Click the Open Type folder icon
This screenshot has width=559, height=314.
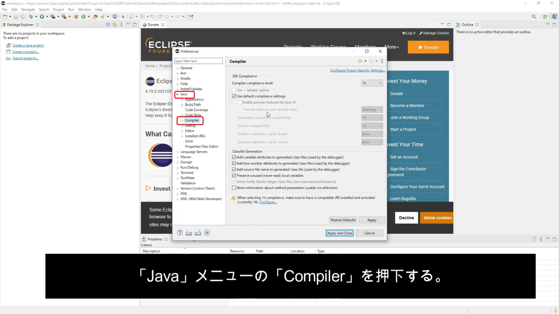click(95, 16)
